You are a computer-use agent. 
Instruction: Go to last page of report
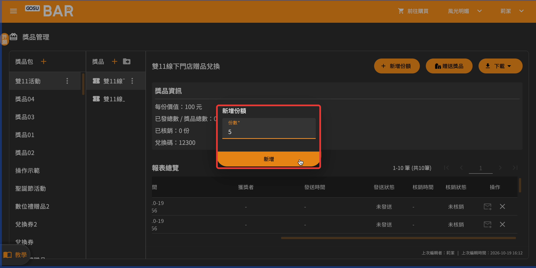coord(515,168)
